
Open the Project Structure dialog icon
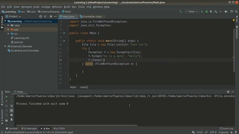(226, 12)
